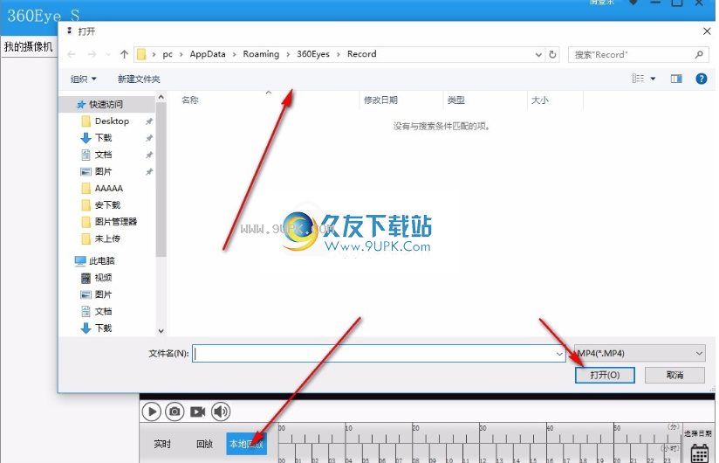Select 此电脑 in navigation pane

[x=102, y=260]
